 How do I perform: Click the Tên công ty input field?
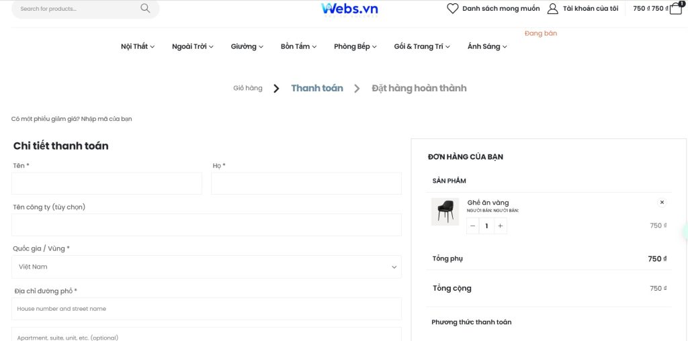click(x=206, y=225)
